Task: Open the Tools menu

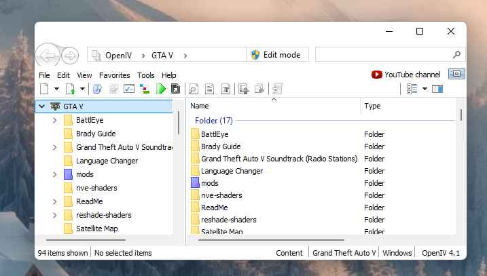Action: (x=145, y=75)
